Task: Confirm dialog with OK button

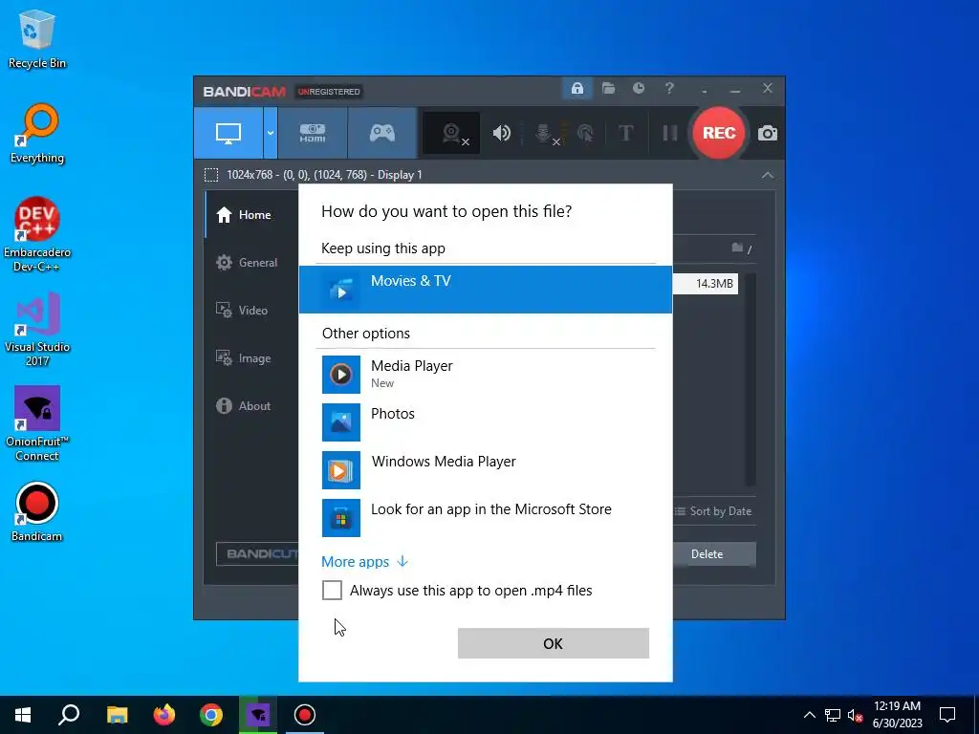Action: click(554, 643)
